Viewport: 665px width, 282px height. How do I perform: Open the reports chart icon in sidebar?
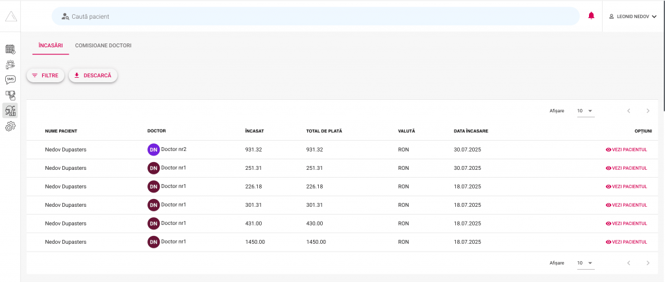10,110
